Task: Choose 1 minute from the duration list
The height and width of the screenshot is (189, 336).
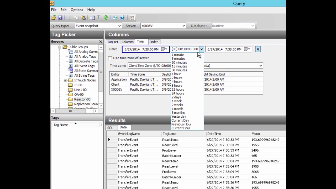Action: (187, 55)
